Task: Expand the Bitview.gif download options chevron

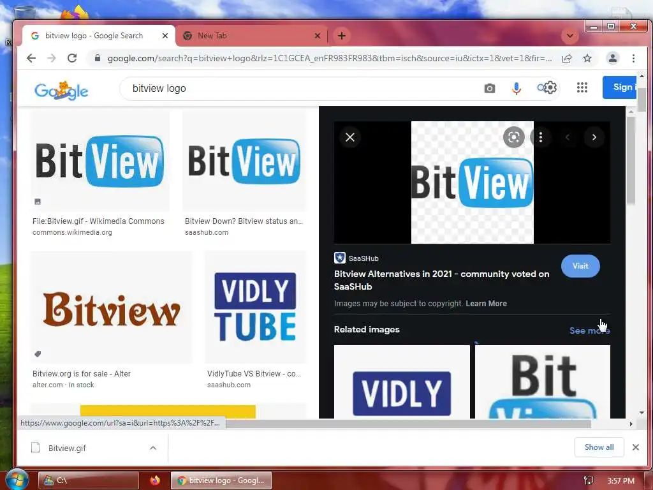Action: (153, 449)
